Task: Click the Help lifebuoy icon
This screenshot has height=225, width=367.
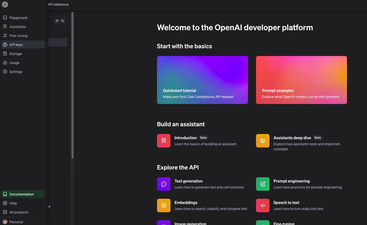Action: 5,203
